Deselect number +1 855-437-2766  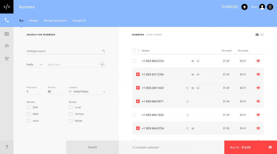click(138, 74)
